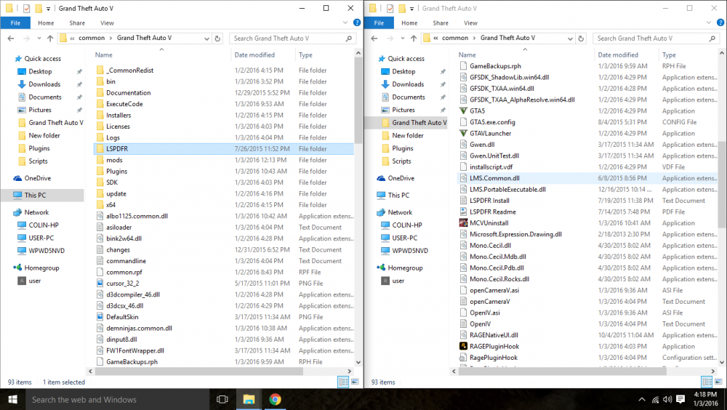Navigate to common breadcrumb in right window
The height and width of the screenshot is (410, 727).
455,38
